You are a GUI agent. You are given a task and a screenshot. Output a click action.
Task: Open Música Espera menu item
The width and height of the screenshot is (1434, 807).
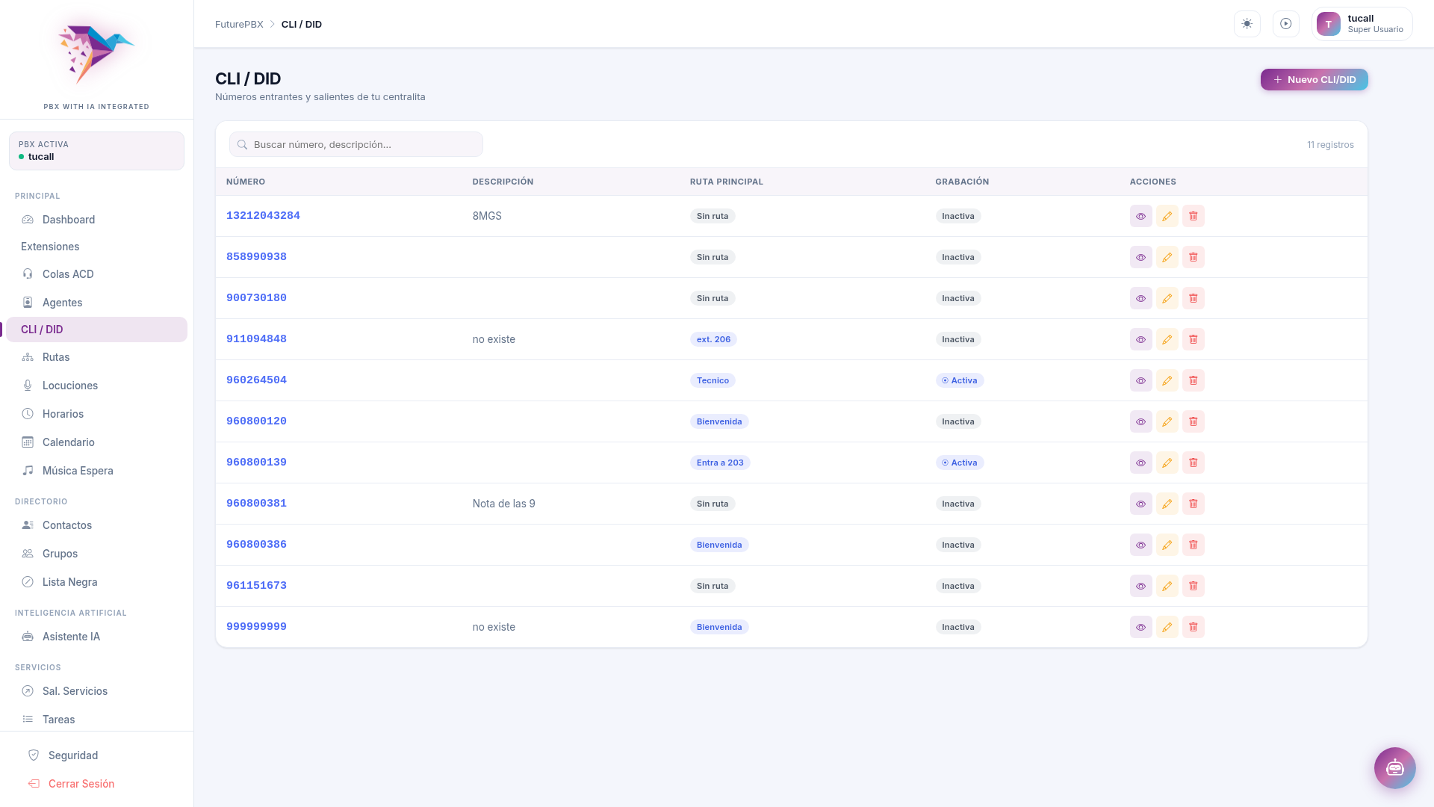78,471
